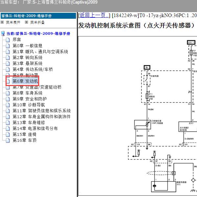The height and width of the screenshot is (197, 197).
Task: Click the 爆震传感器(KS) component box
Action: 163,186
